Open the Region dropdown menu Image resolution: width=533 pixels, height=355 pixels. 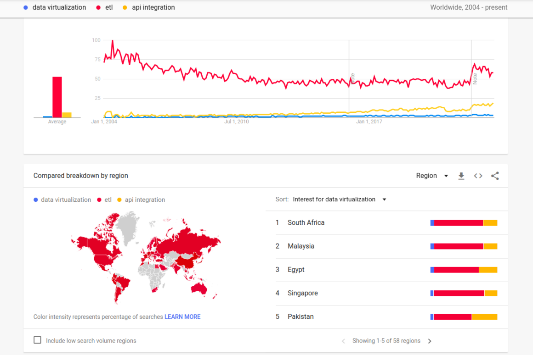[432, 176]
